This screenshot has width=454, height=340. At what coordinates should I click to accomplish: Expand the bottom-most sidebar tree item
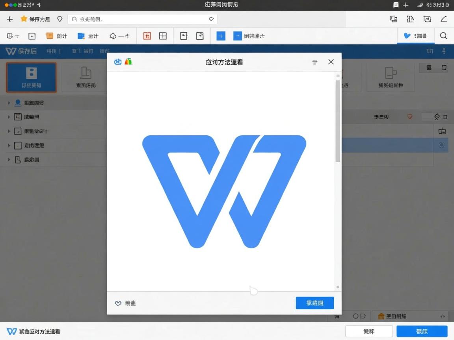click(x=9, y=159)
